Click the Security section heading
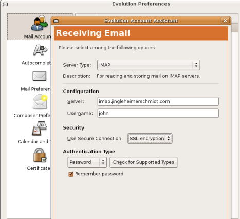Viewport: 240px width, 219px height. tap(73, 128)
